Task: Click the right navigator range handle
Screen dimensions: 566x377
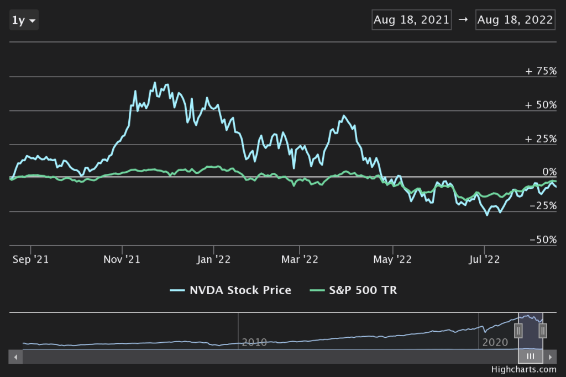Action: click(543, 331)
